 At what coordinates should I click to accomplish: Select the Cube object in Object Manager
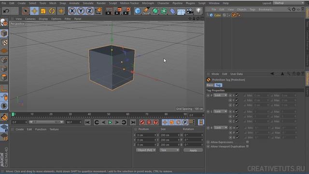(217, 15)
